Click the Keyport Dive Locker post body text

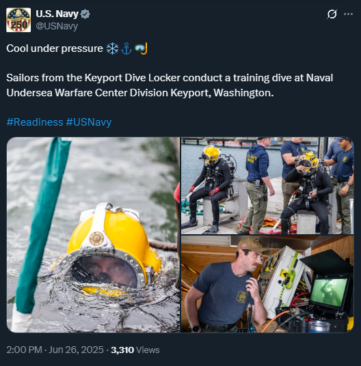tap(170, 85)
